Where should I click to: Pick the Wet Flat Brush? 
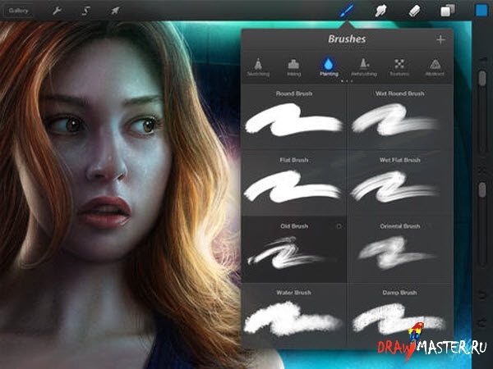tap(400, 183)
